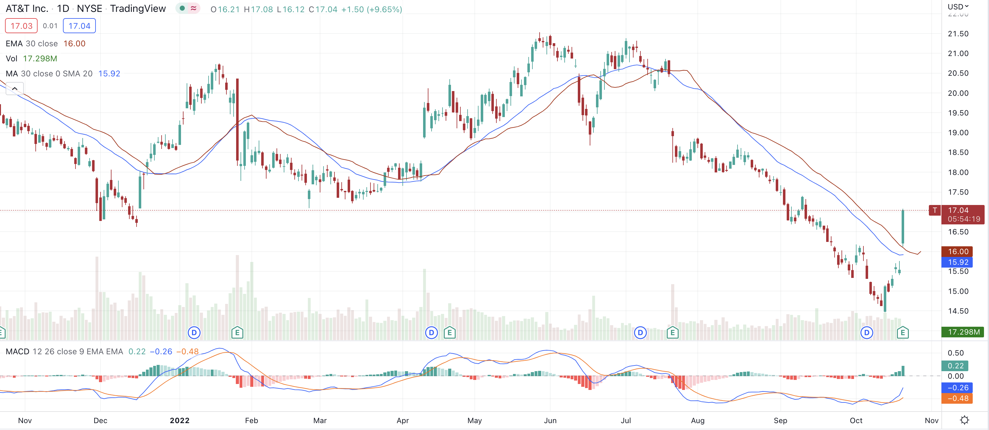Image resolution: width=989 pixels, height=430 pixels.
Task: Click Feb on the time axis
Action: (x=251, y=420)
